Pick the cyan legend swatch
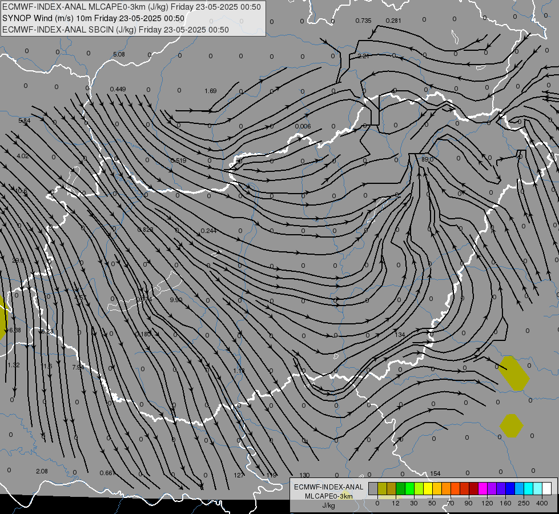 (529, 489)
